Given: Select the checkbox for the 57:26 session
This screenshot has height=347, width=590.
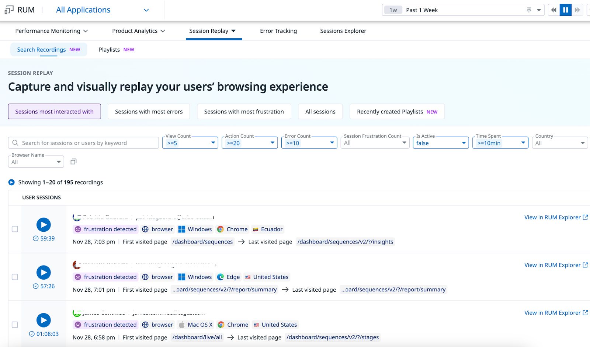Looking at the screenshot, I should [15, 277].
